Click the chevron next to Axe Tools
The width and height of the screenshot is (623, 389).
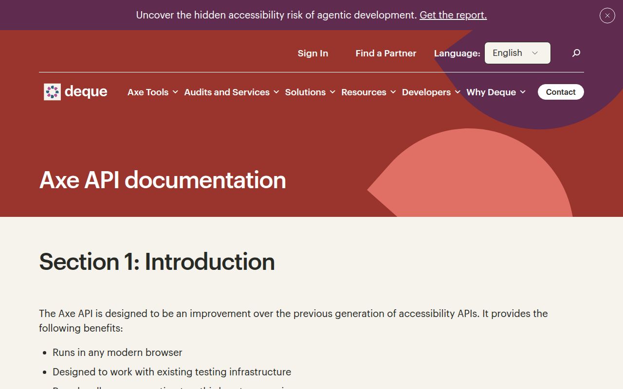pos(175,92)
